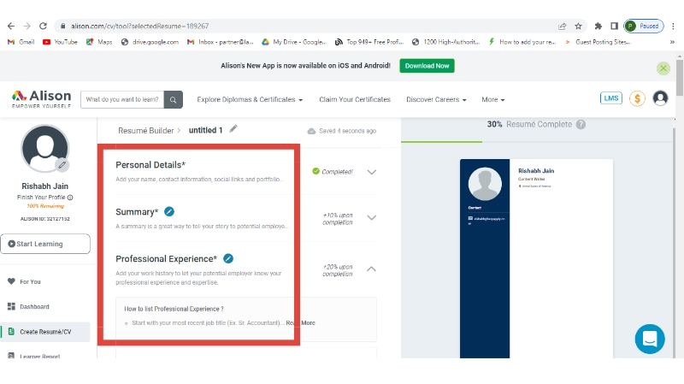Open Explore Diplomas & Certificates dropdown

pos(250,99)
